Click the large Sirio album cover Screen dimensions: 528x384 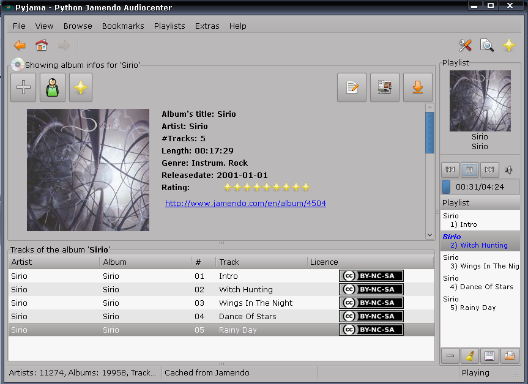88,169
